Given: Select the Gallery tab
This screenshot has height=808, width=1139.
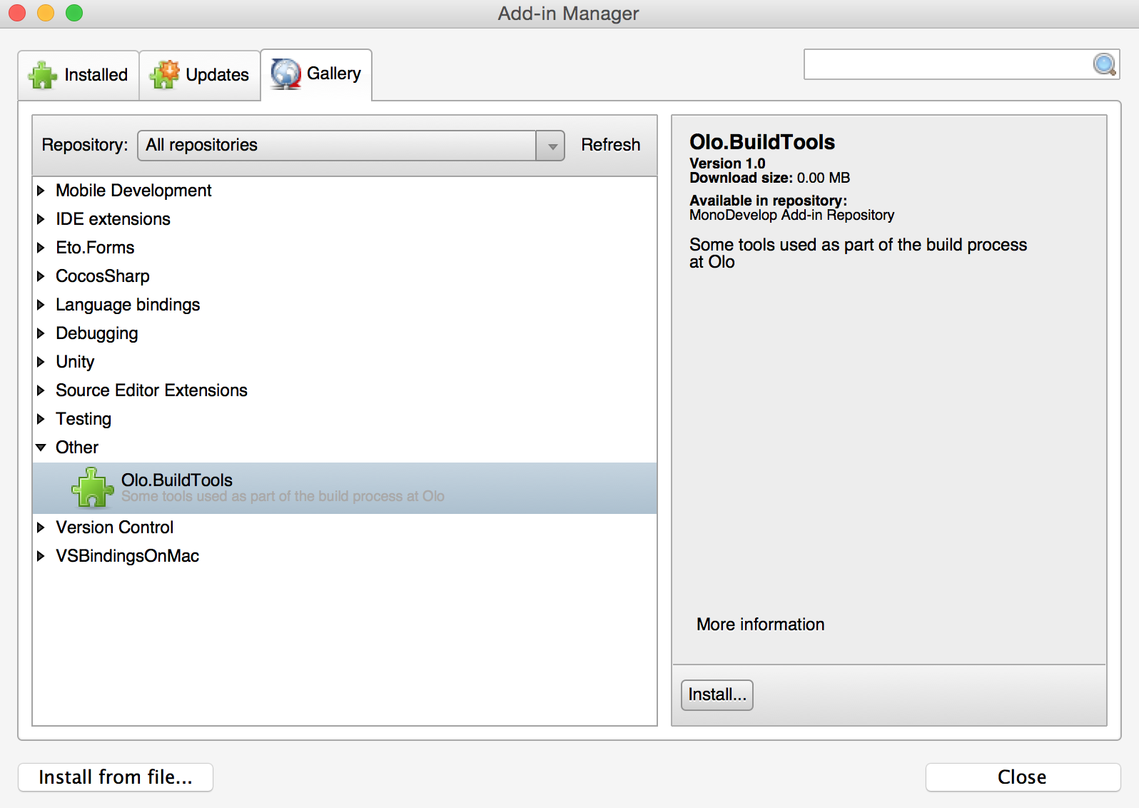Looking at the screenshot, I should 316,74.
